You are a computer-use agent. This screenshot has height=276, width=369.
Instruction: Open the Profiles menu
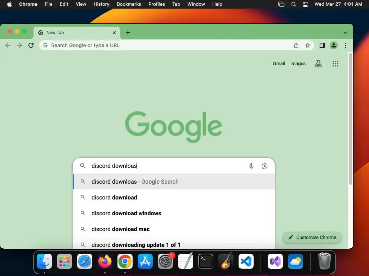tap(156, 4)
